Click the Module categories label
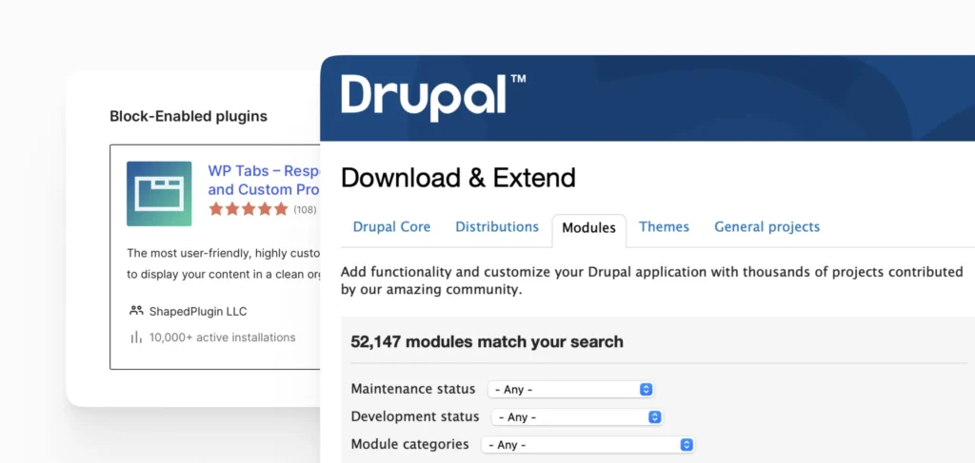Image resolution: width=975 pixels, height=463 pixels. click(409, 444)
